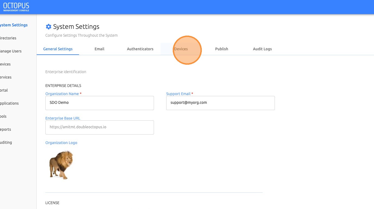Viewport: 374px width, 209px height.
Task: Click 'Configure Settings Throughout the System' subtitle
Action: (81, 35)
